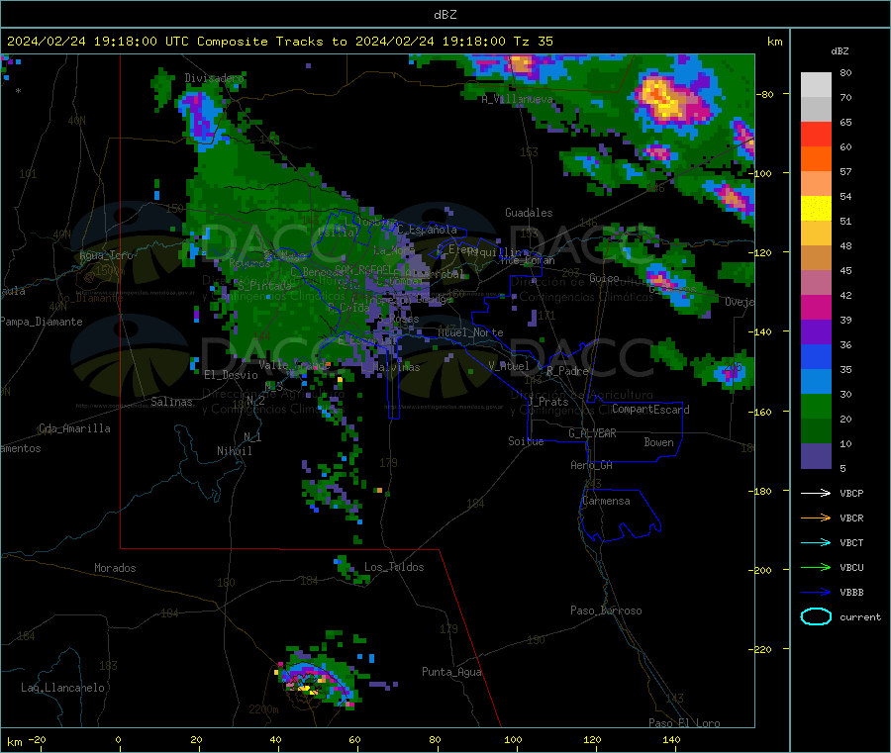The width and height of the screenshot is (891, 753).
Task: Pick the slate swatch between 10 and 5
Action: click(x=816, y=456)
